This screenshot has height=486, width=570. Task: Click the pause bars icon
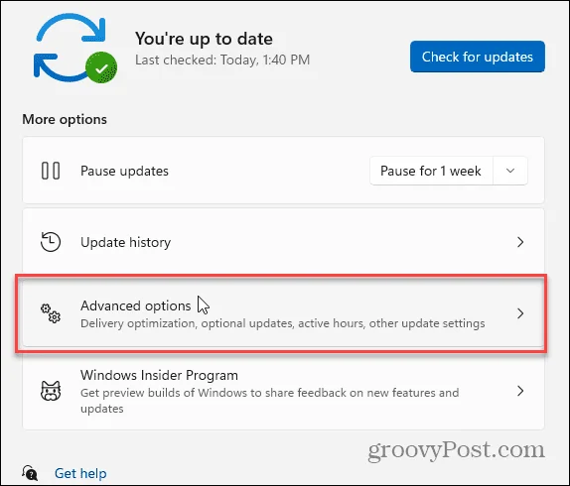(x=51, y=171)
